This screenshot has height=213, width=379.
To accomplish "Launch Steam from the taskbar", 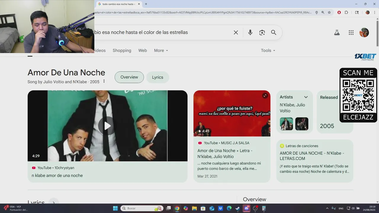I will coord(238,208).
